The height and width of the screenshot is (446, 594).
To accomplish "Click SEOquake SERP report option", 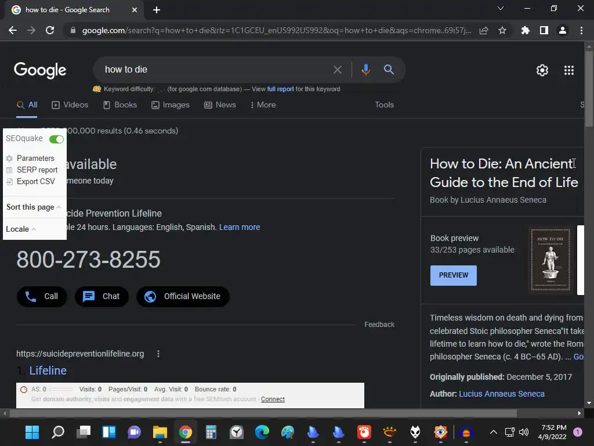I will coord(37,170).
